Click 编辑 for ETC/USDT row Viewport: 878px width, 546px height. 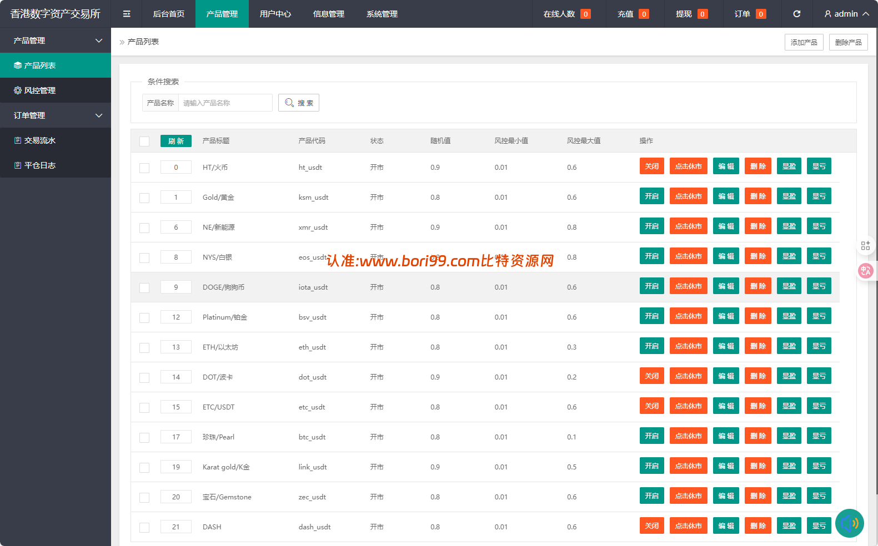(726, 406)
